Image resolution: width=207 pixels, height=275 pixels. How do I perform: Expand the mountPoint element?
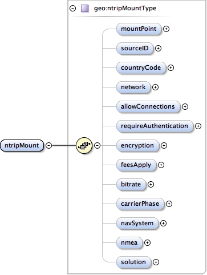click(x=167, y=29)
